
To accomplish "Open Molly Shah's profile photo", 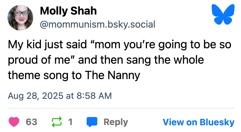I will 20,18.
